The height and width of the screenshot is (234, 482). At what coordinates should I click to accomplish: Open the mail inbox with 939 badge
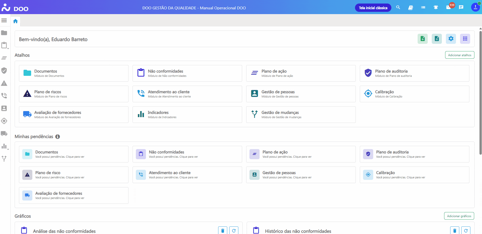point(448,8)
